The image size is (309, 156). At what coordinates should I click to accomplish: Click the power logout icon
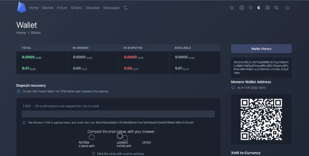click(287, 8)
